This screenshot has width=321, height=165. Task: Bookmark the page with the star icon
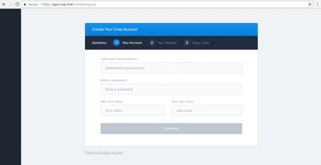(x=310, y=4)
